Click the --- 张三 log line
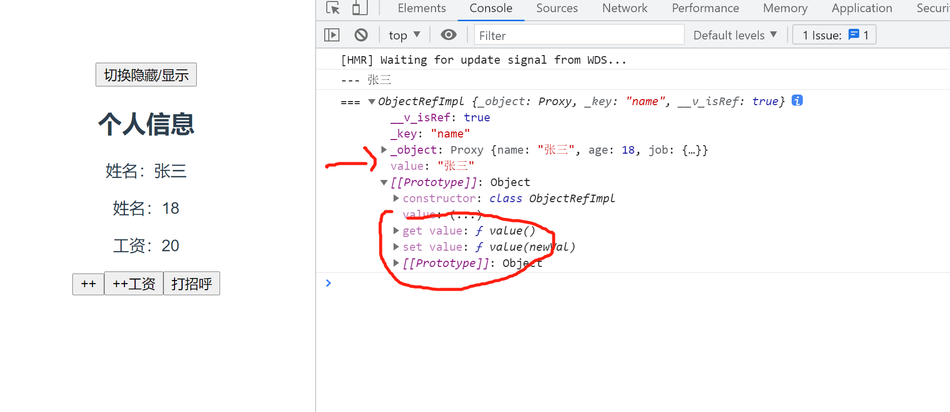This screenshot has width=950, height=412. pos(366,80)
